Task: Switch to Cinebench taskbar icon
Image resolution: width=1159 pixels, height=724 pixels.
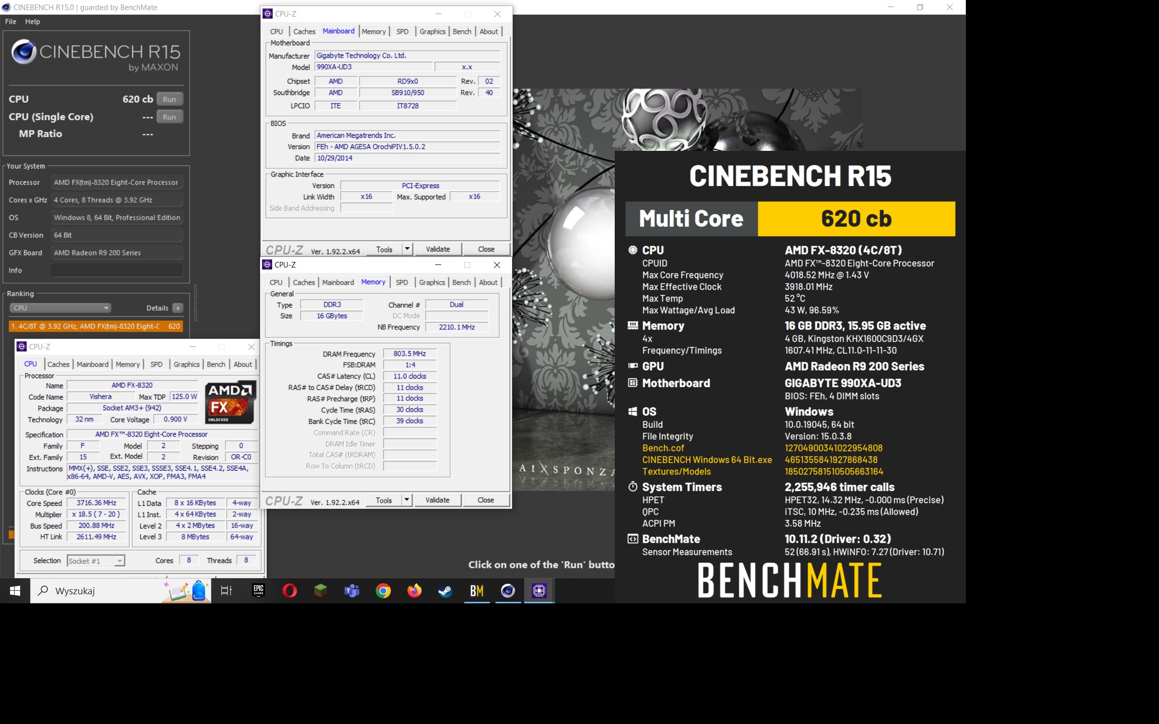Action: [x=508, y=591]
